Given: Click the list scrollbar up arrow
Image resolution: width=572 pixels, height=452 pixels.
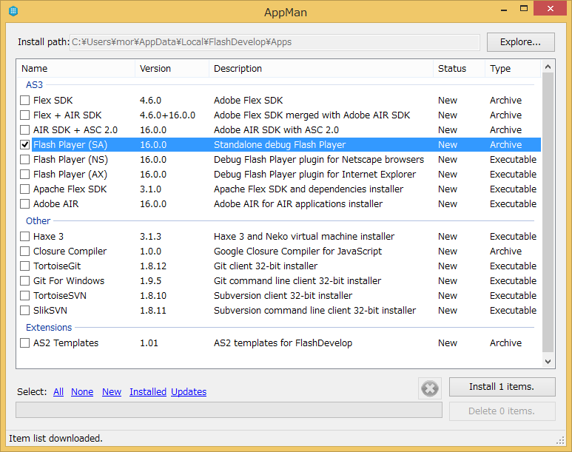Looking at the screenshot, I should click(548, 67).
